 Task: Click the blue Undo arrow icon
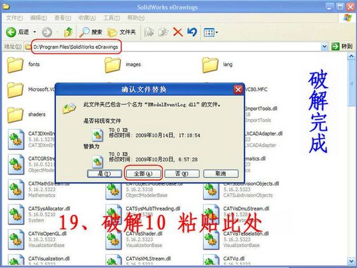click(x=192, y=32)
